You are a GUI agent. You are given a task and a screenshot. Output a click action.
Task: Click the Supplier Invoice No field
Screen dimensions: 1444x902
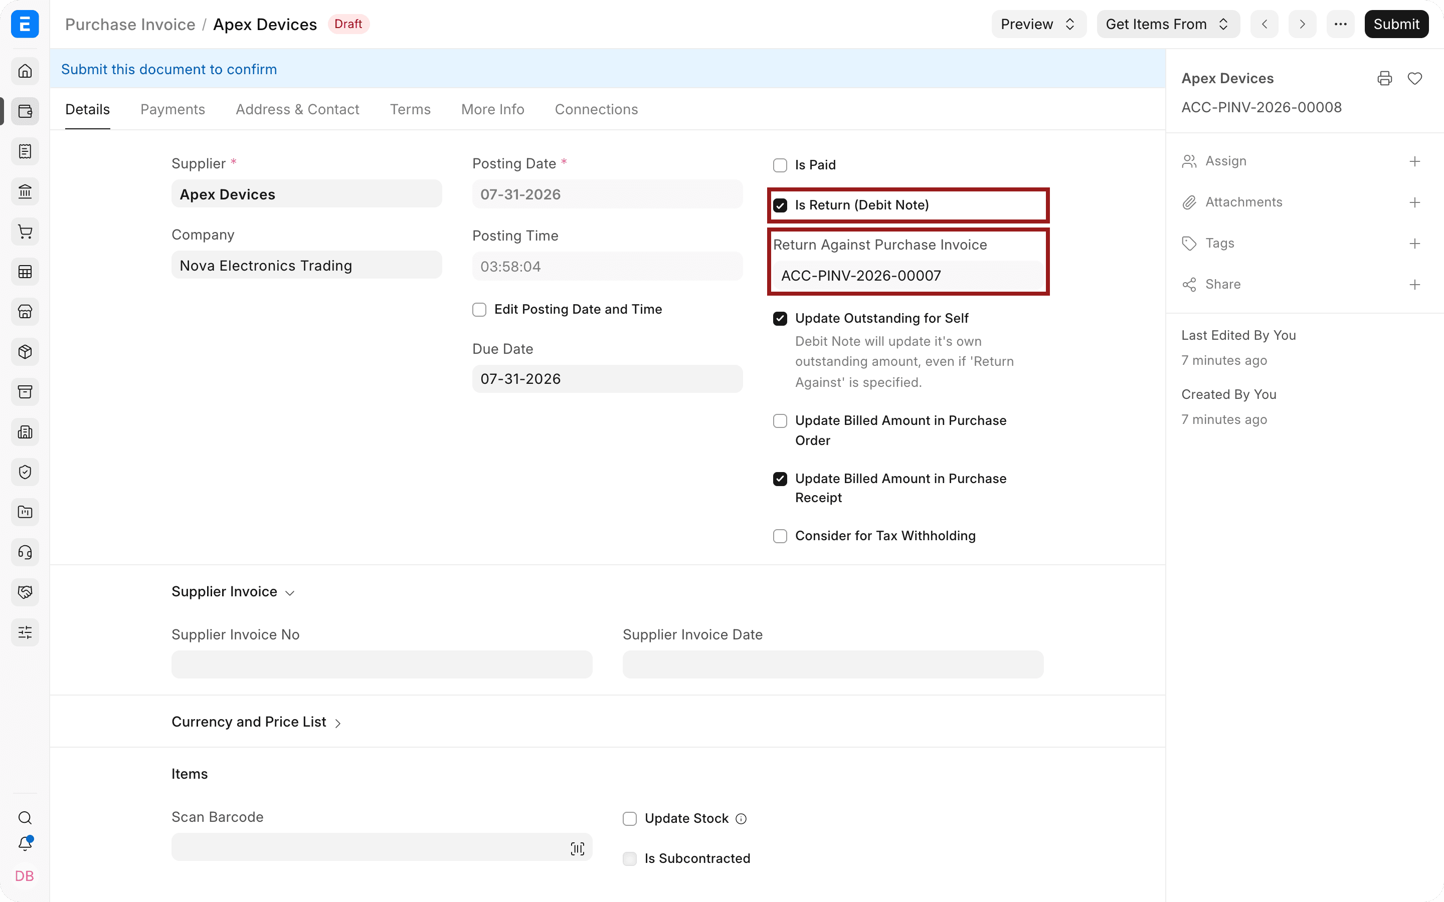click(382, 664)
